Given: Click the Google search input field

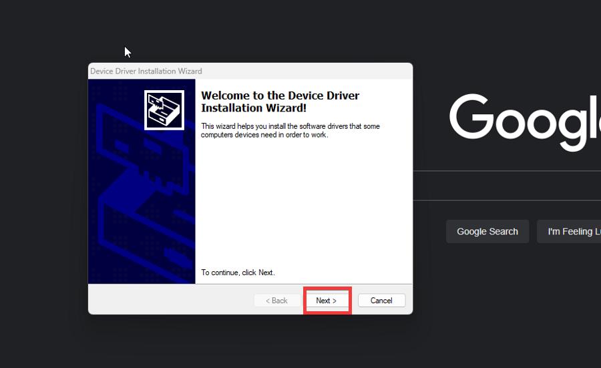Looking at the screenshot, I should tap(507, 186).
